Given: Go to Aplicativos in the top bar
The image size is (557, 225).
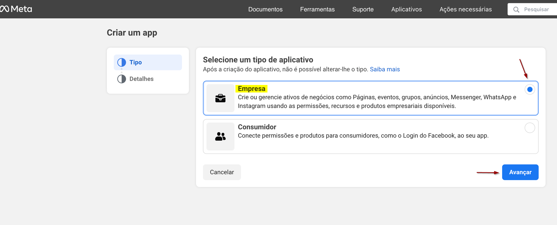Looking at the screenshot, I should 406,9.
